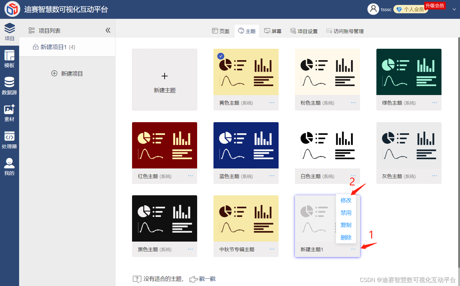Screen dimensions: 460x286
Task: Open more options for 灰色主题
Action: click(435, 176)
